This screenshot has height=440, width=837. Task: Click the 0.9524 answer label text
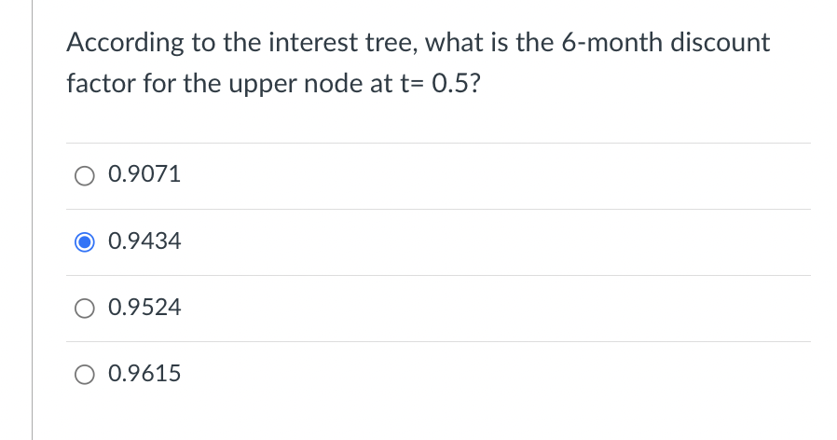[144, 307]
